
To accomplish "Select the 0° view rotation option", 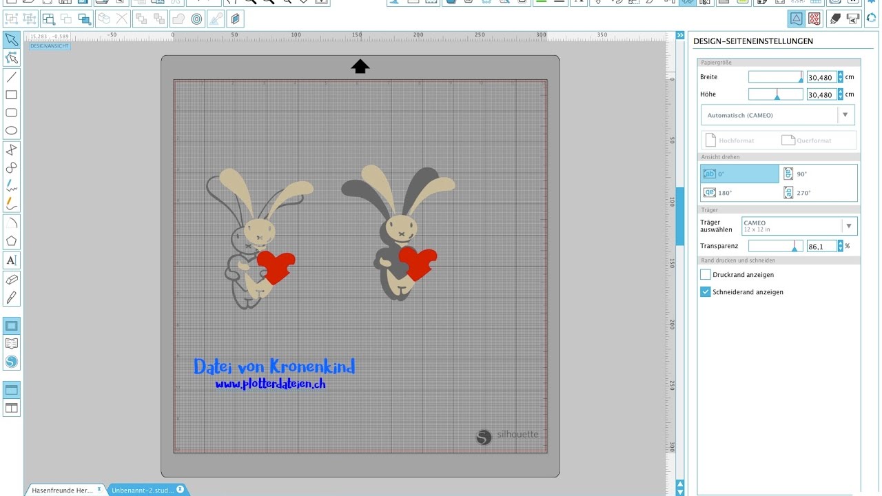I will (739, 174).
